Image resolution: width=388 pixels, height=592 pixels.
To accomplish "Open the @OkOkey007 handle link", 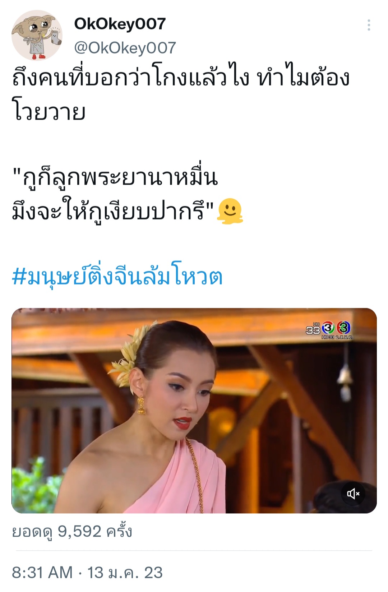I will (x=125, y=48).
